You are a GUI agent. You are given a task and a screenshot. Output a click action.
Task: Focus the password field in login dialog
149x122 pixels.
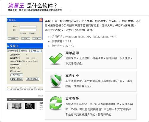28,30
